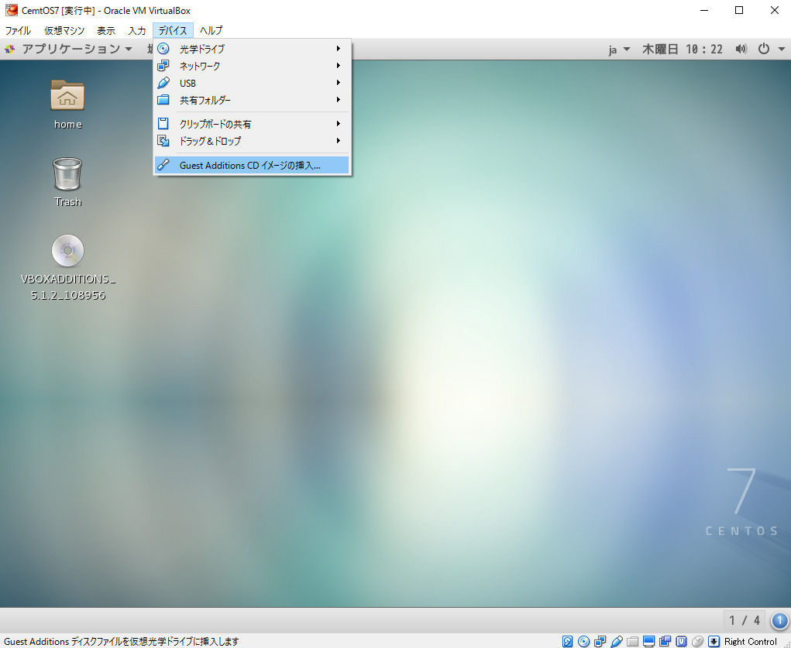Open the ja input language dropdown
This screenshot has height=648, width=791.
tap(619, 50)
